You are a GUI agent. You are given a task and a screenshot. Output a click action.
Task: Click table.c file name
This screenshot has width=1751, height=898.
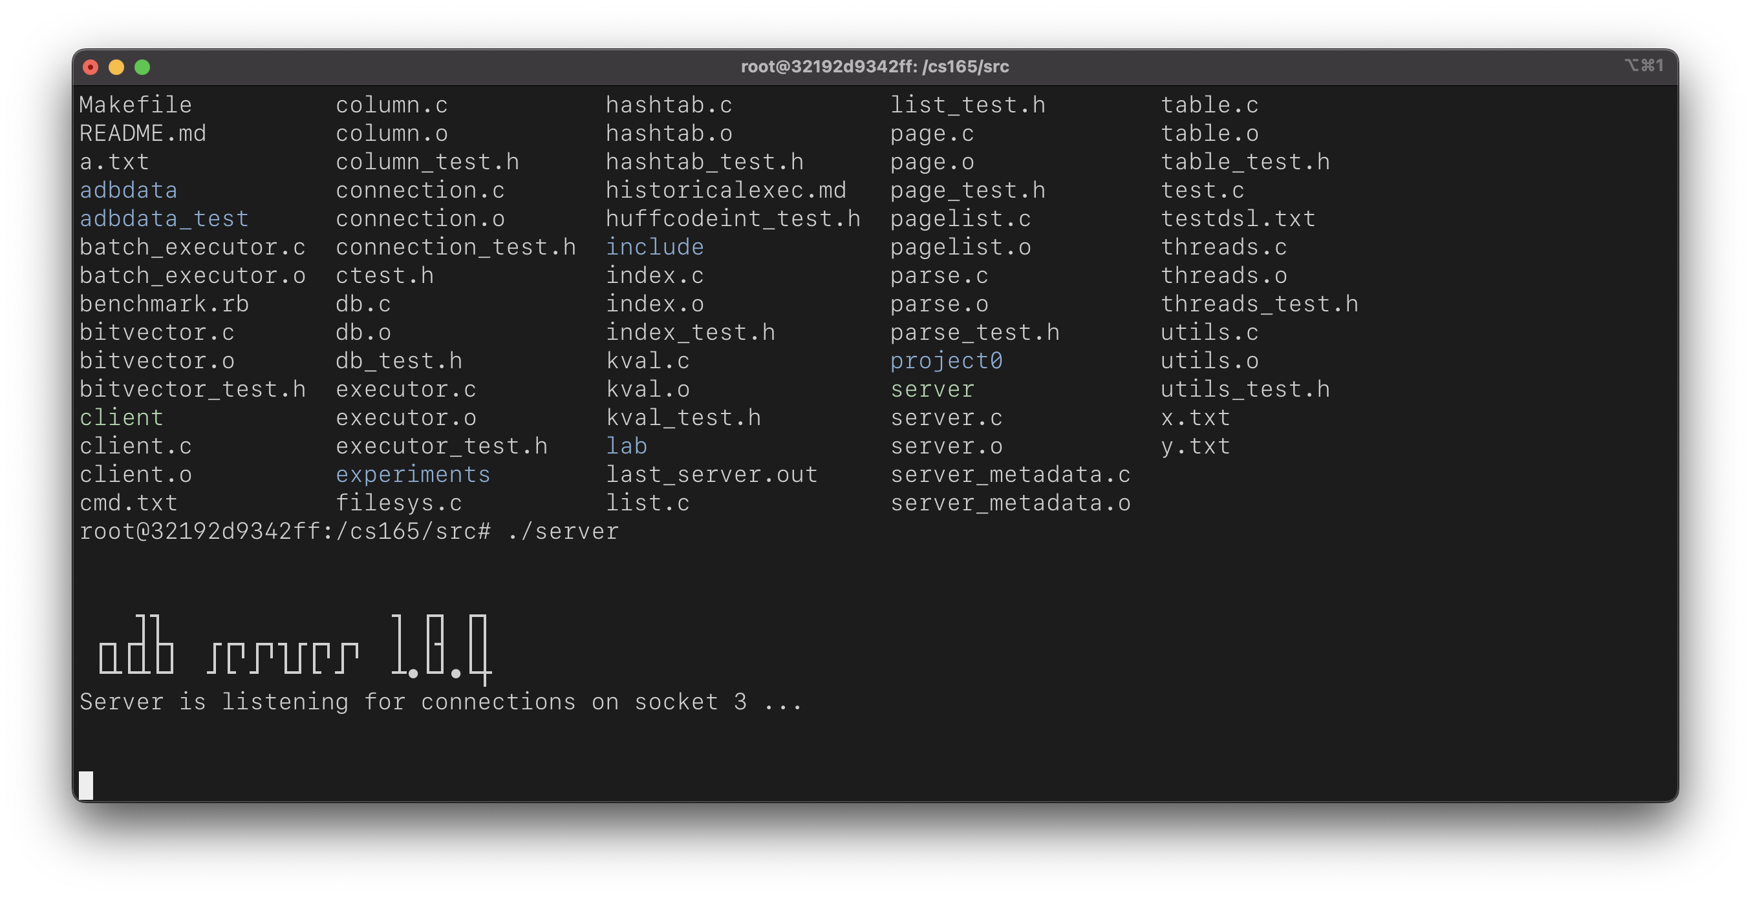tap(1209, 105)
